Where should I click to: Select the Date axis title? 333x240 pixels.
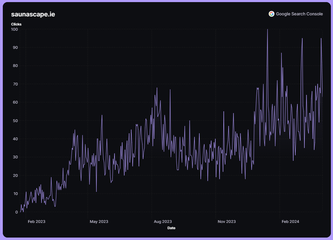click(171, 228)
